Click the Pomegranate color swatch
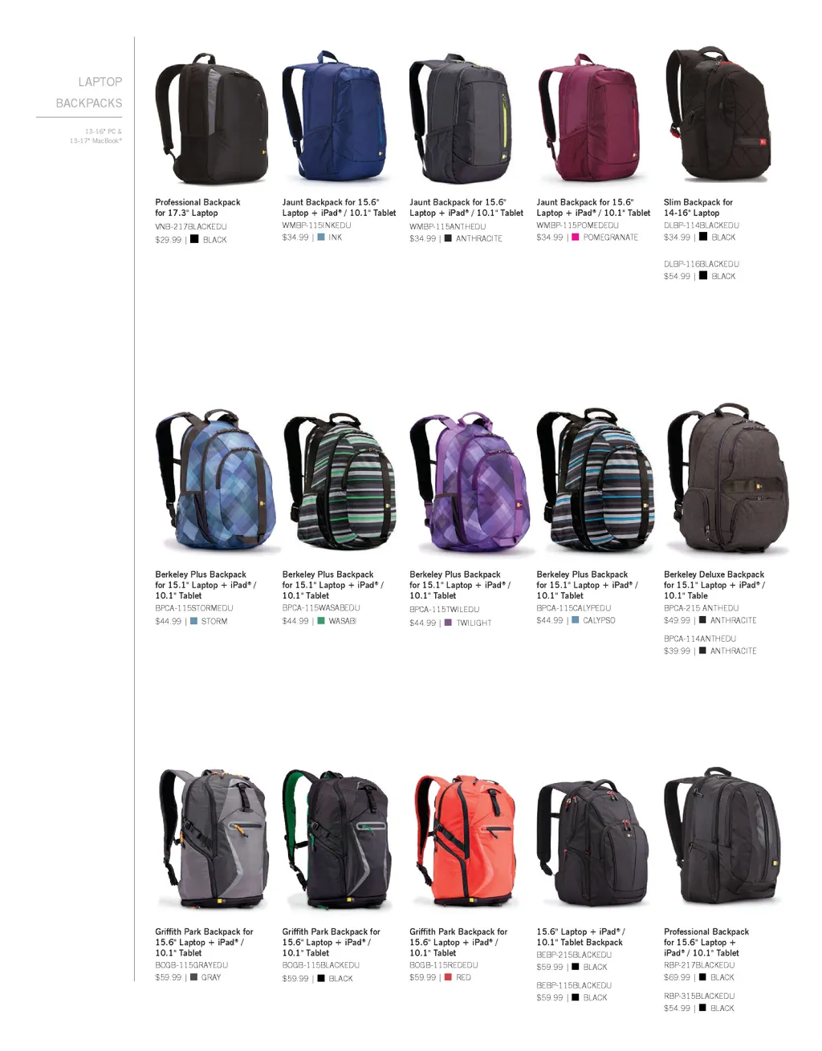The height and width of the screenshot is (1051, 822). click(x=575, y=237)
